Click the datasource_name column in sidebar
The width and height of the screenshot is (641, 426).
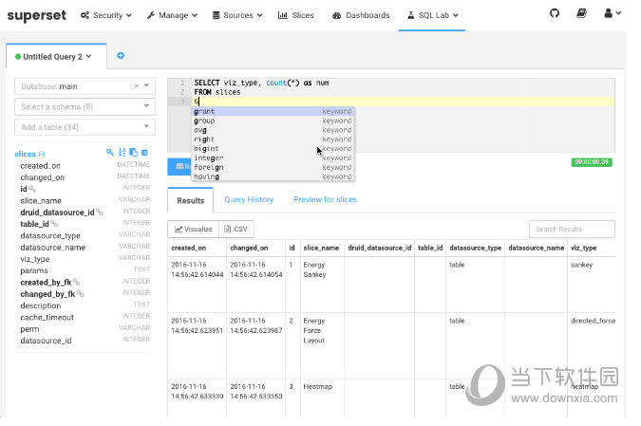coord(53,248)
